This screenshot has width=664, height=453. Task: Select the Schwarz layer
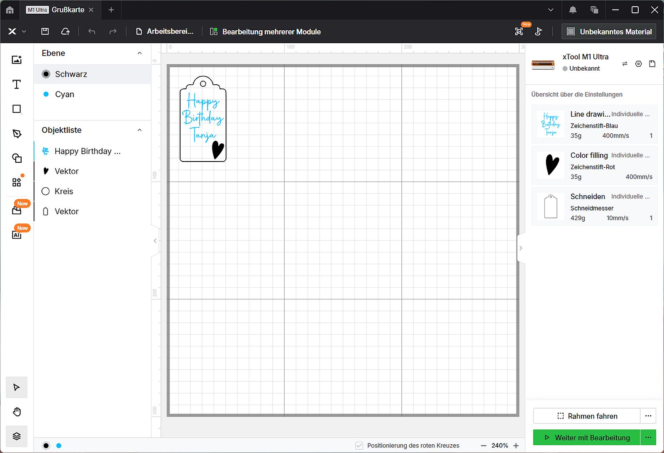[71, 74]
